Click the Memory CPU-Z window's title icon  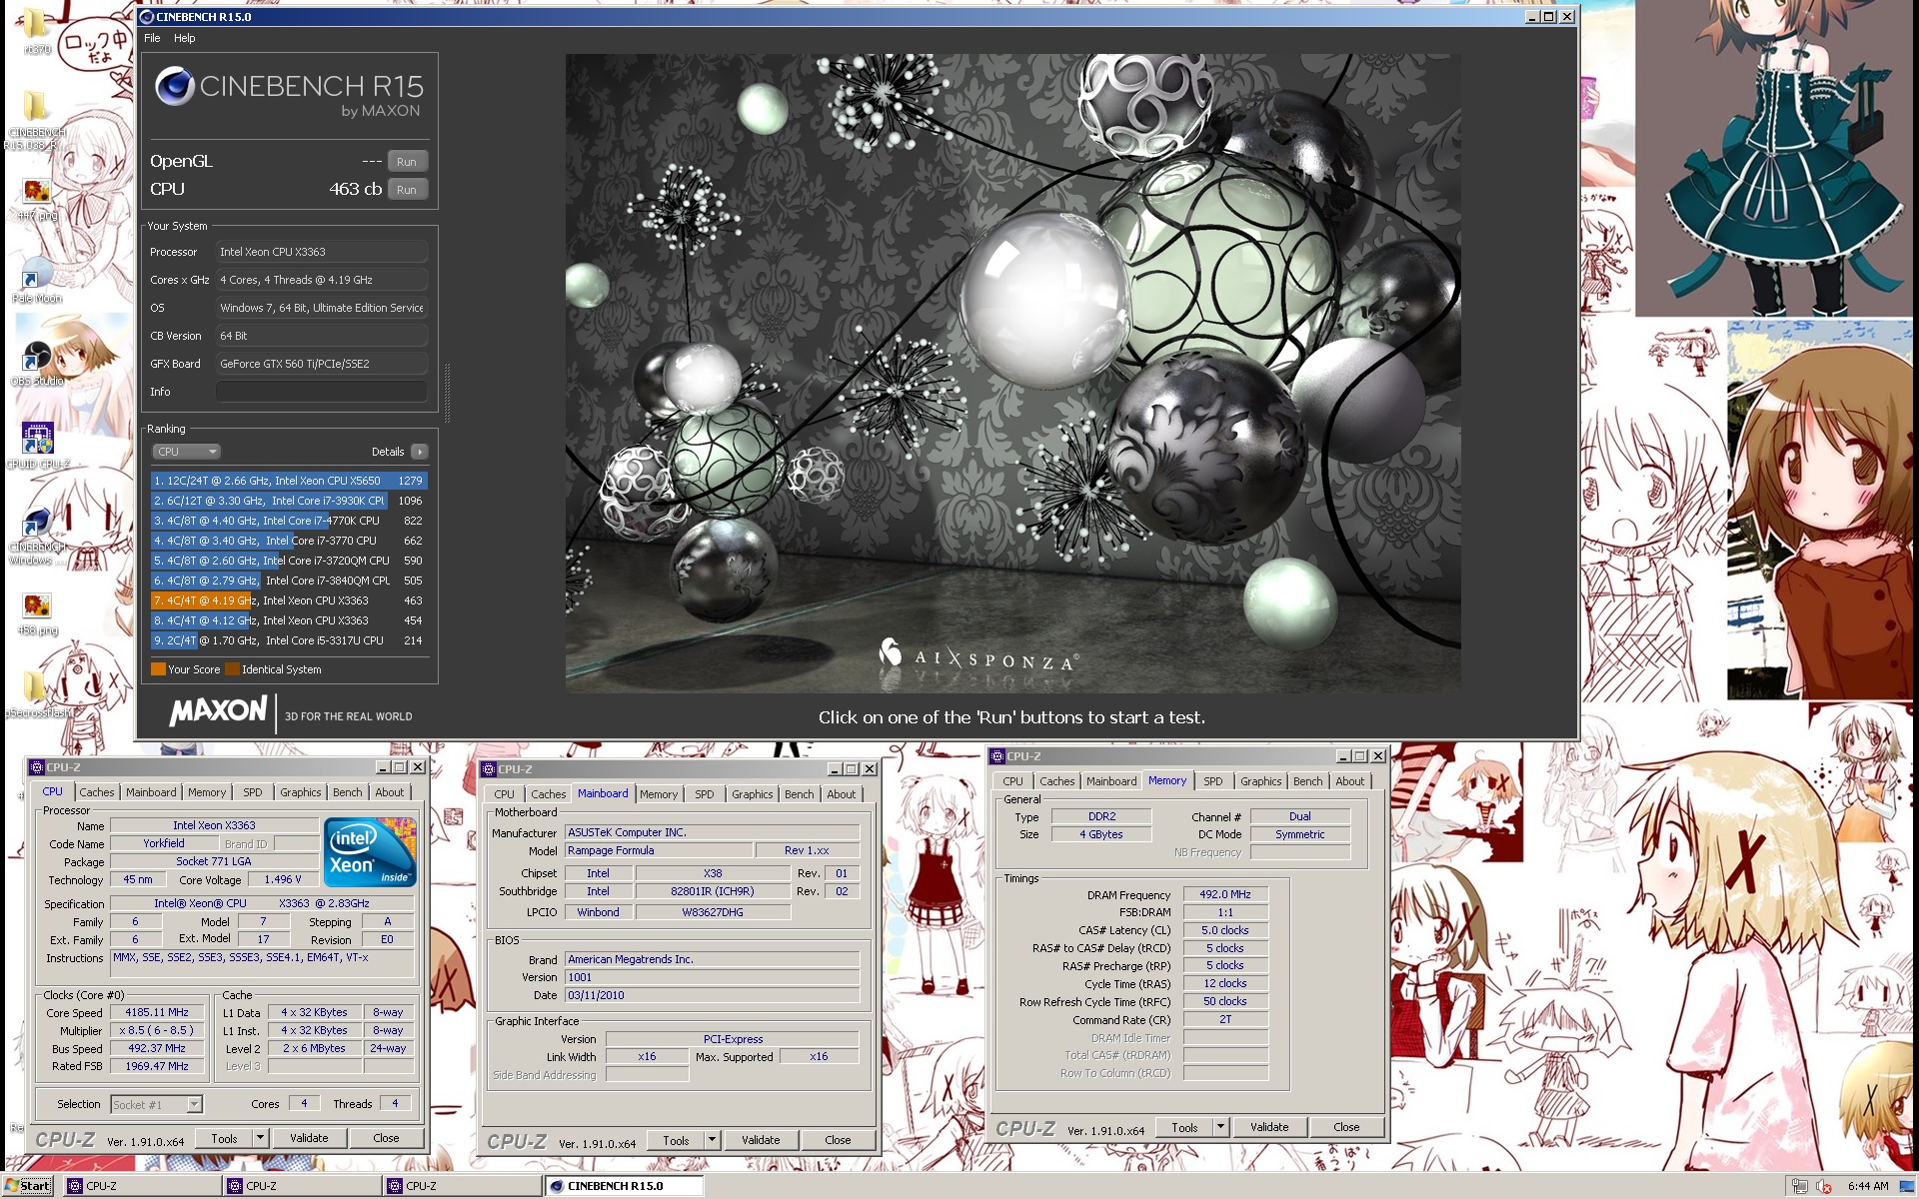tap(997, 756)
